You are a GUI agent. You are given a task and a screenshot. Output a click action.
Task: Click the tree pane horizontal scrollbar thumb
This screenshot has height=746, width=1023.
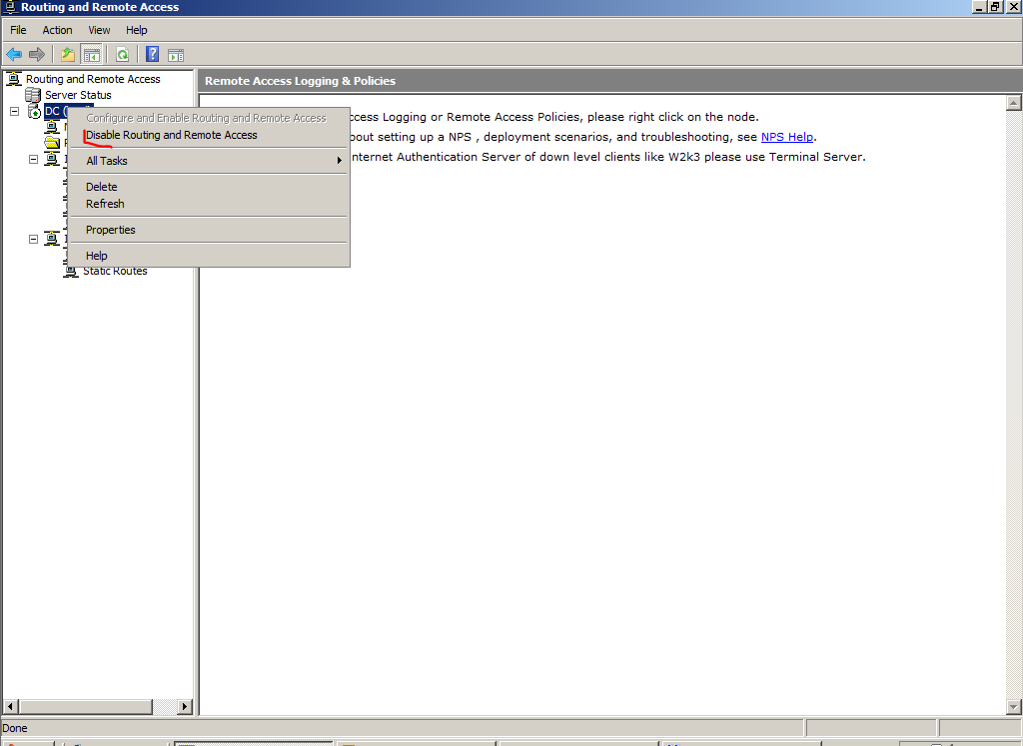[x=86, y=706]
